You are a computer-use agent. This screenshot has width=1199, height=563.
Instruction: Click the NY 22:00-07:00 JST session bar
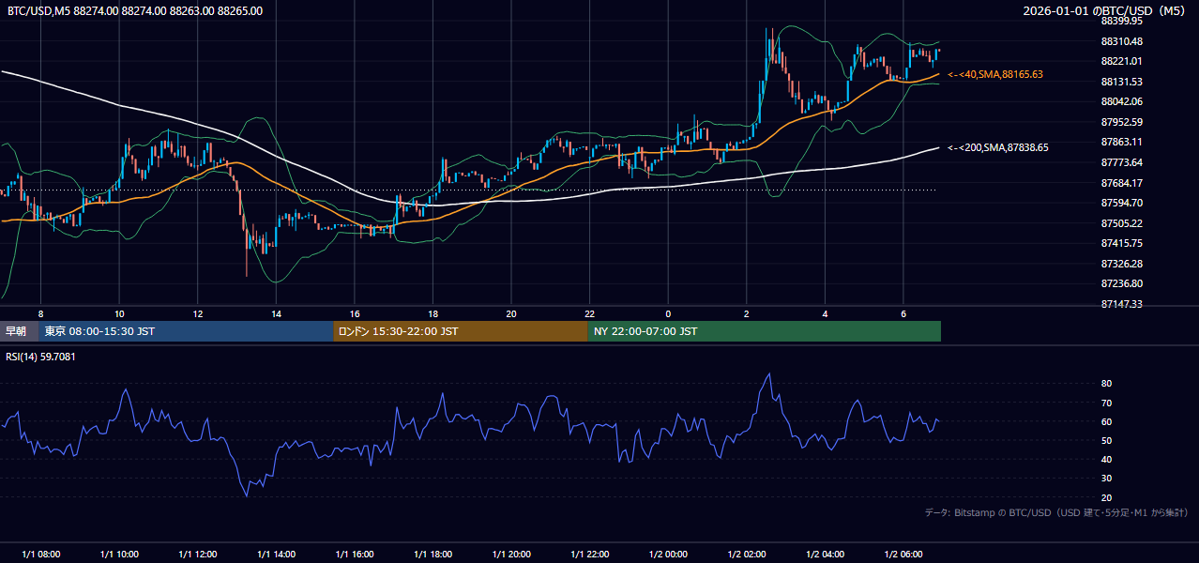pyautogui.click(x=765, y=331)
